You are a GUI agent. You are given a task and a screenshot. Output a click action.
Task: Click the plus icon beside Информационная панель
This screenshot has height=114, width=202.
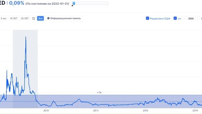(x=48, y=18)
